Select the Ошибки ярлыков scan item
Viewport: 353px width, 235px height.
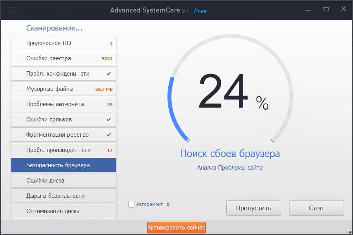[64, 119]
